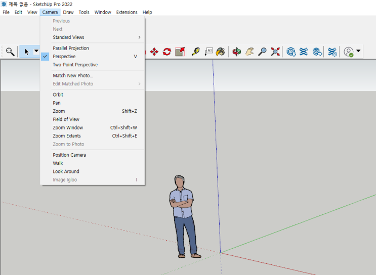Open 3D Warehouse icon

coord(291,52)
